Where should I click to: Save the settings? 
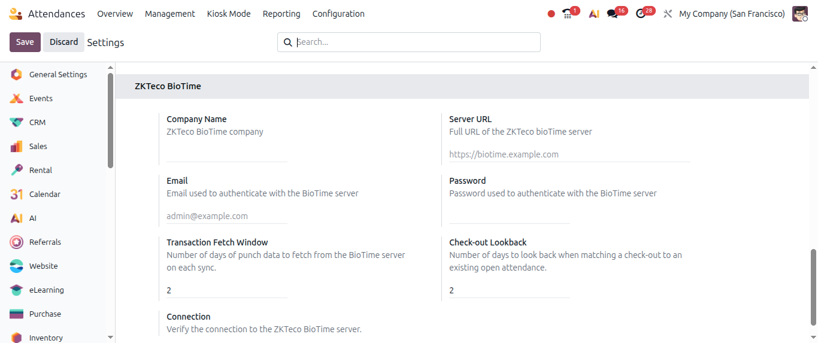25,42
